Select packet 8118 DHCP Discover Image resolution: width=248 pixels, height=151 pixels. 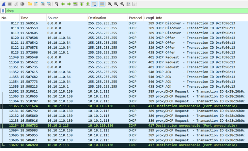click(x=124, y=28)
